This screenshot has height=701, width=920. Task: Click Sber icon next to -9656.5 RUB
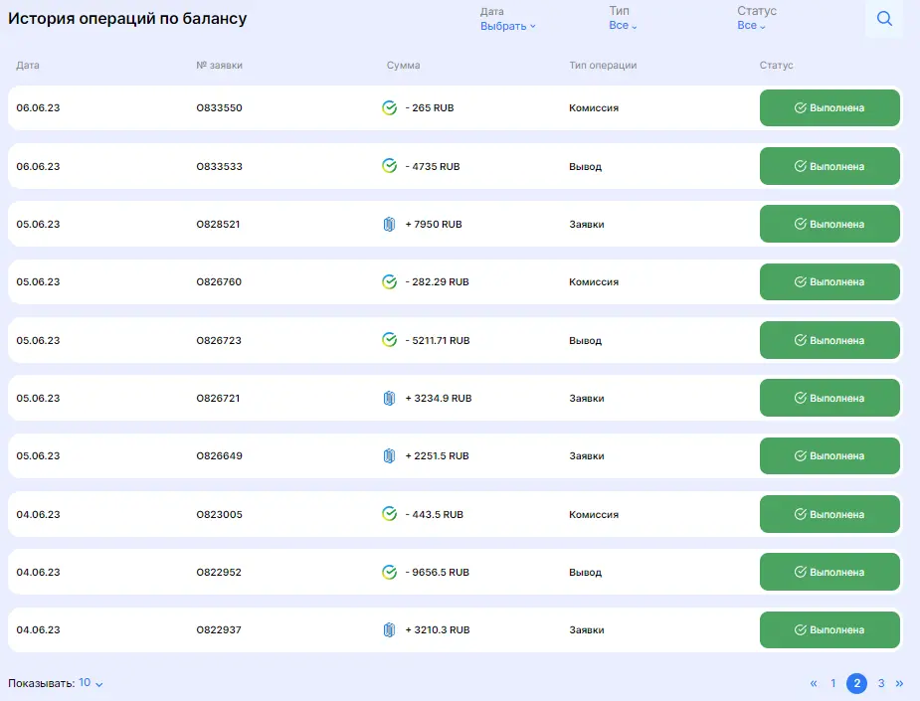point(389,572)
